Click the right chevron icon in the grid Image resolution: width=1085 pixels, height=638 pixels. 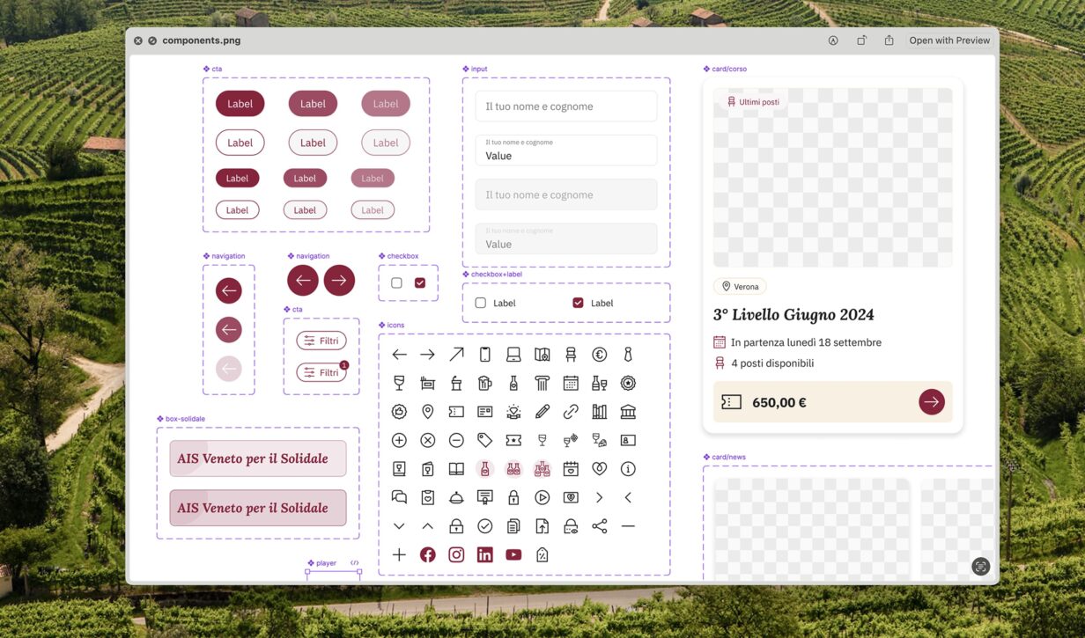(x=599, y=497)
